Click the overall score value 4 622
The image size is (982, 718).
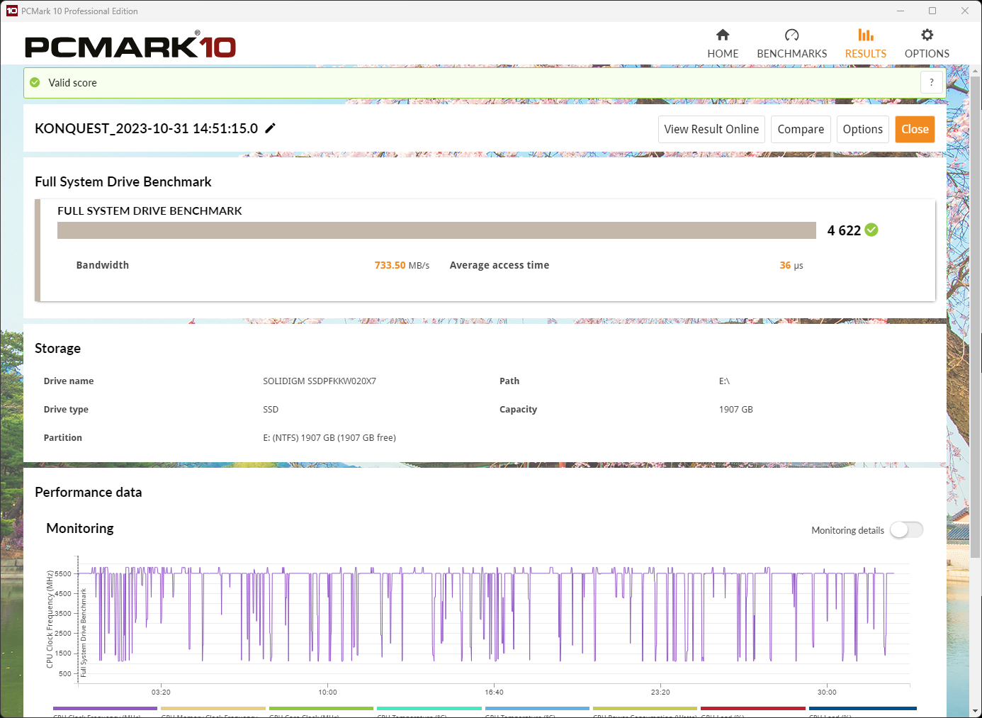(844, 230)
